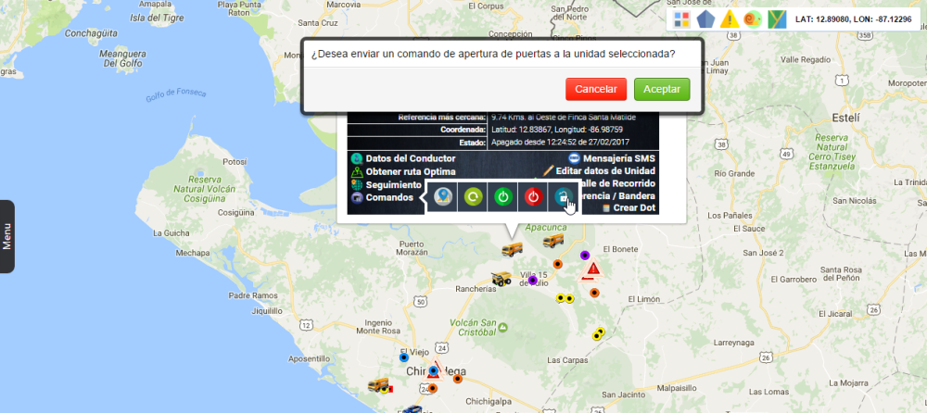Image resolution: width=927 pixels, height=413 pixels.
Task: Click the Obtener ruta Optima map icon
Action: (x=356, y=172)
